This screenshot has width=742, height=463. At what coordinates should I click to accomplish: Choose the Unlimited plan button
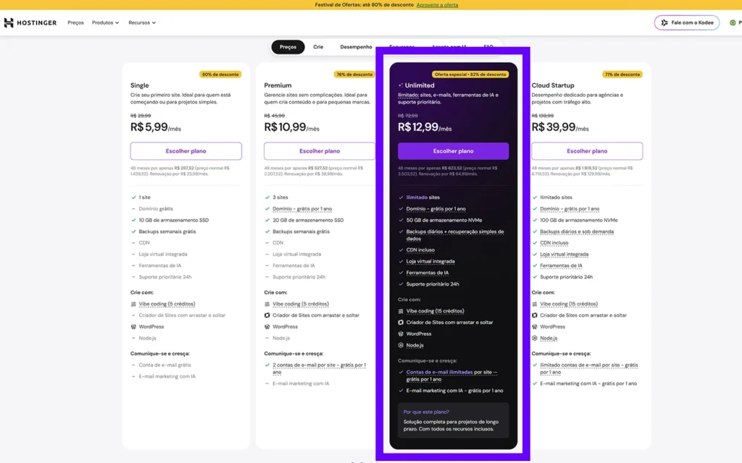pos(454,151)
